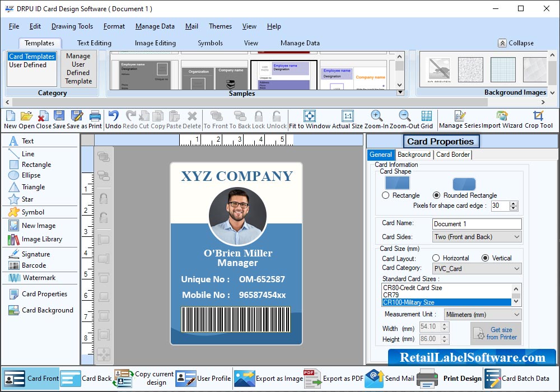The width and height of the screenshot is (560, 392).
Task: Click Manage User Defined Template button
Action: tap(78, 68)
